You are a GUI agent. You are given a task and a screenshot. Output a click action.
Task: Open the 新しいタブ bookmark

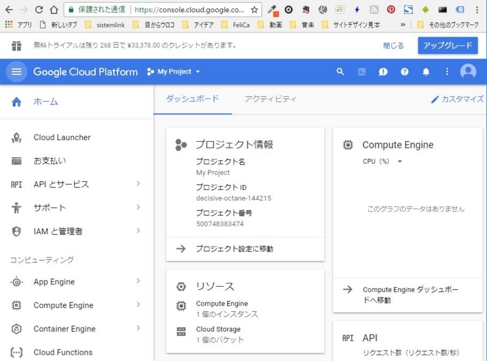click(59, 24)
